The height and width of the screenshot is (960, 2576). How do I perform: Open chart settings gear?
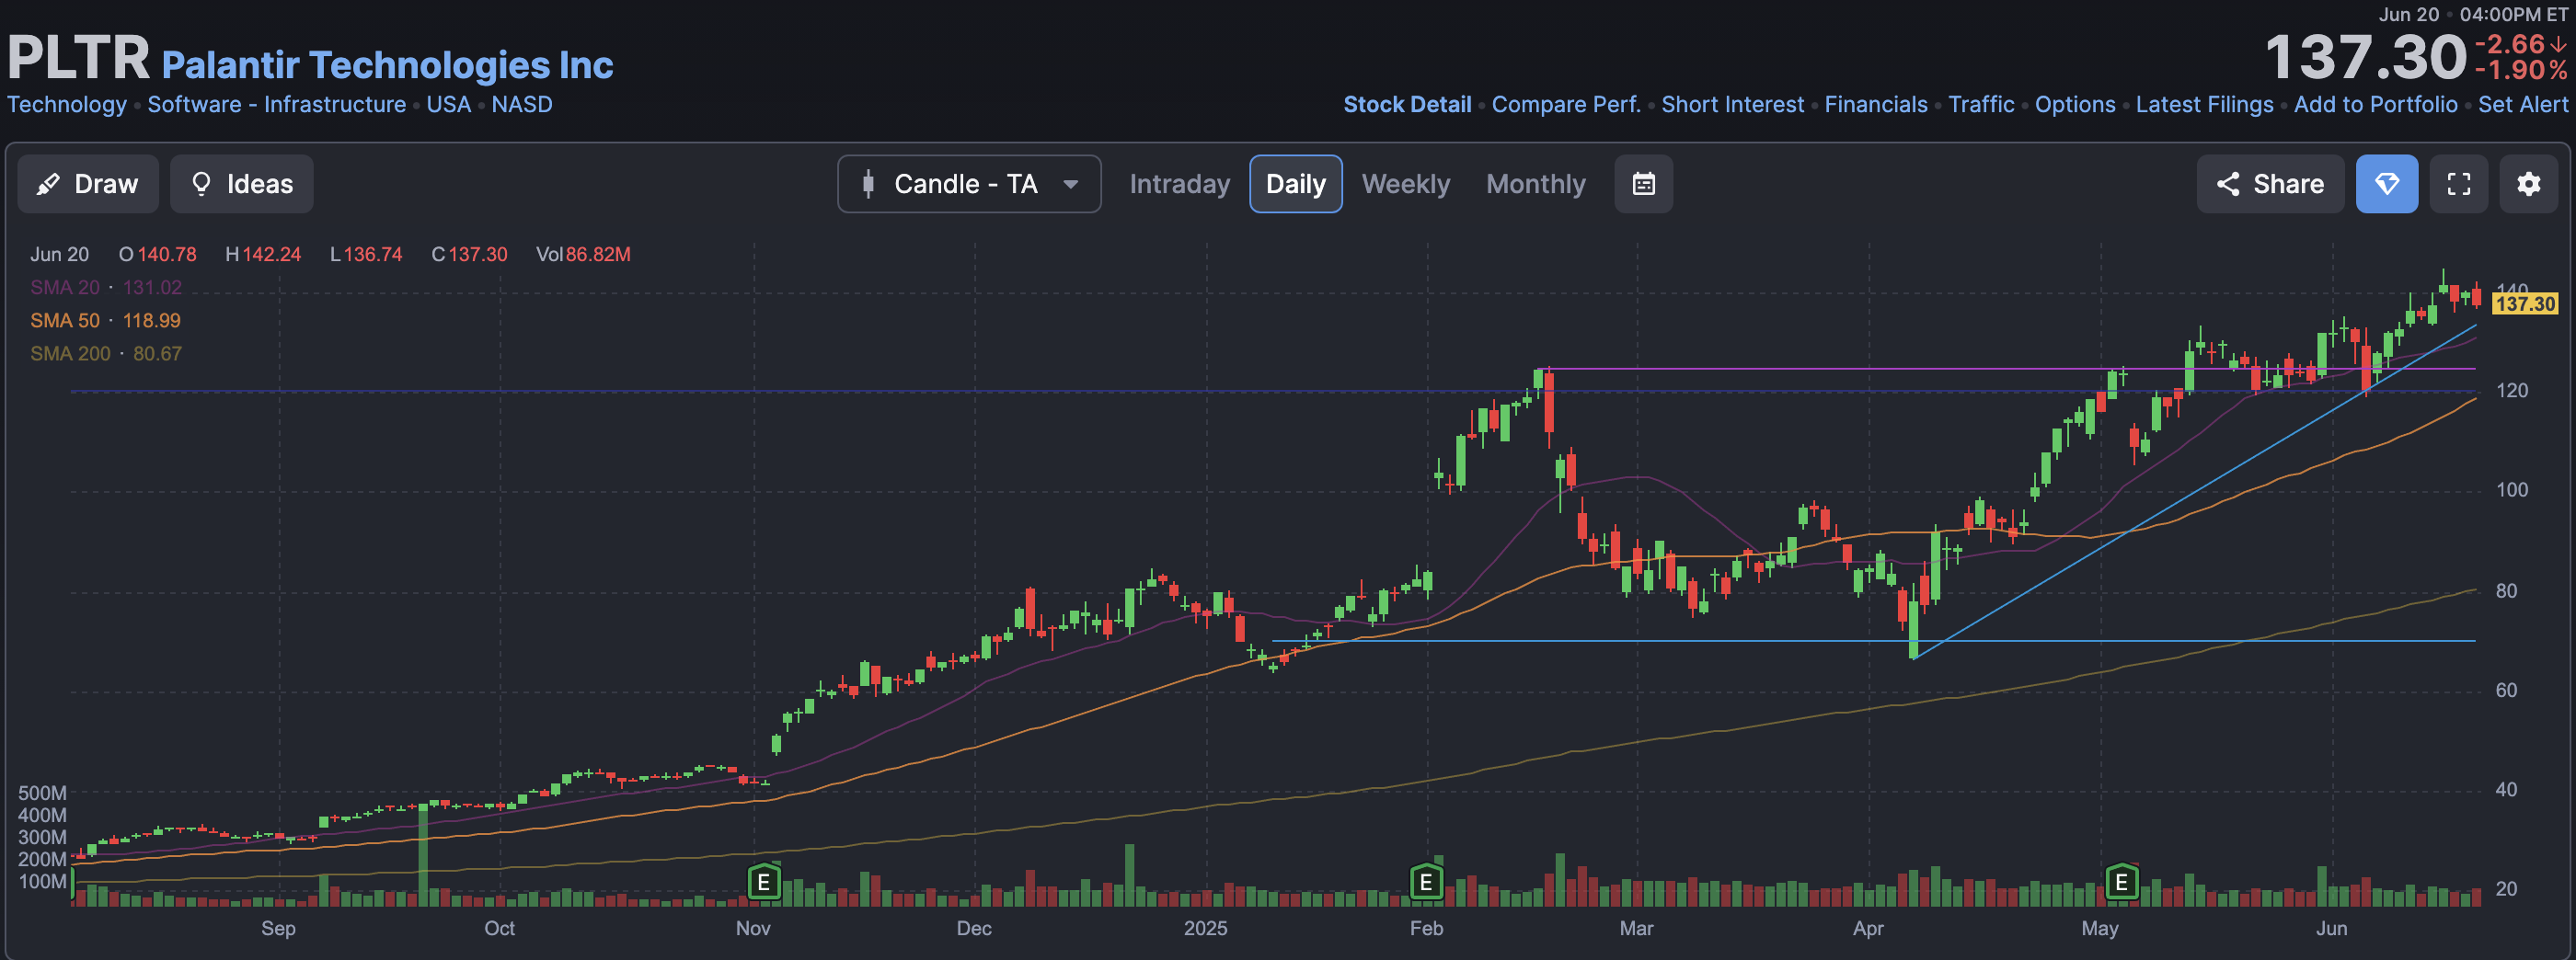click(2529, 184)
